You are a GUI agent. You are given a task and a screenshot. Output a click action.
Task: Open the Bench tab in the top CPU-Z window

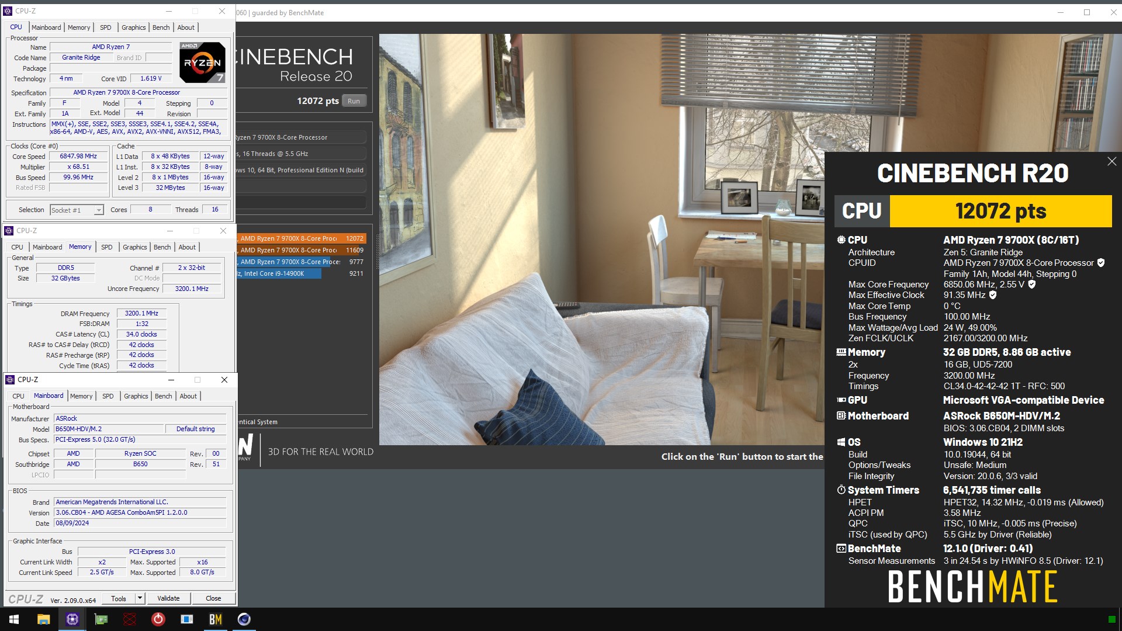(x=161, y=27)
